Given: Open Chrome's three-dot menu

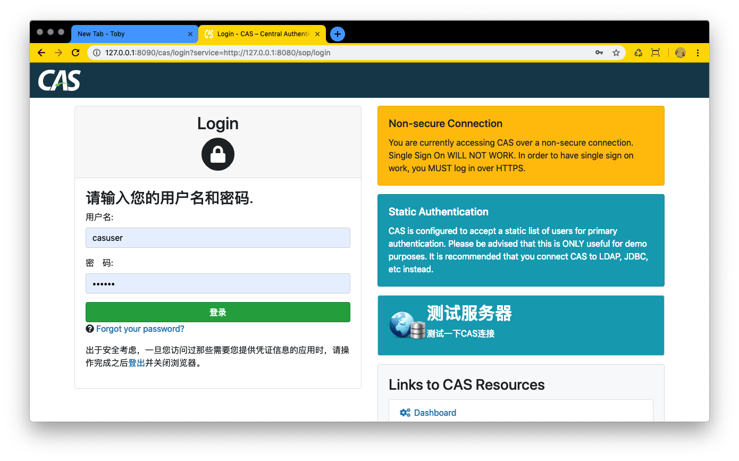Looking at the screenshot, I should pos(698,53).
